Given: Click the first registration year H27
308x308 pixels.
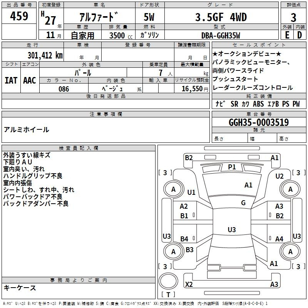Looking at the screenshot, I should pyautogui.click(x=49, y=18).
